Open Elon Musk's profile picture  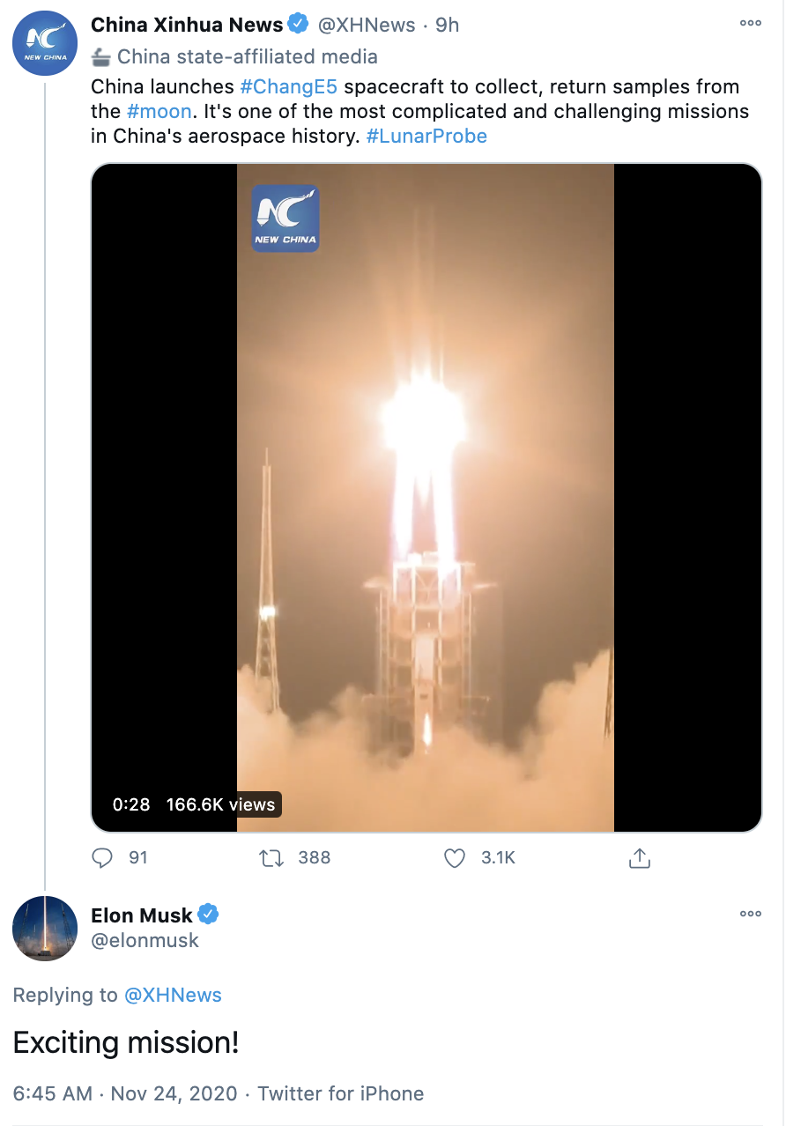[45, 929]
